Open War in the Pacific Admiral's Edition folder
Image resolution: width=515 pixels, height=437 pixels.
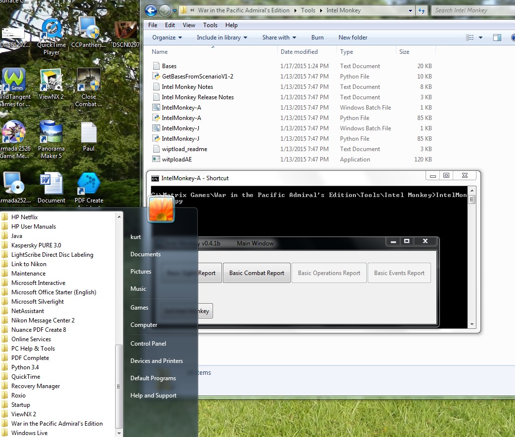tap(57, 424)
